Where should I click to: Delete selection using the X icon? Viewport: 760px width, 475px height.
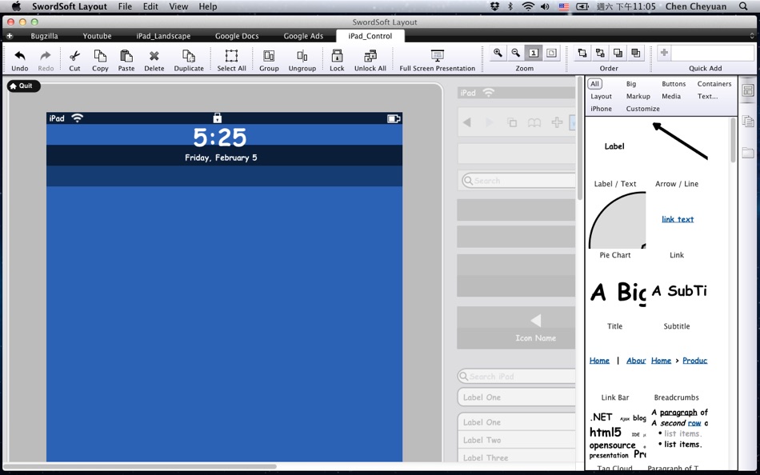[154, 56]
